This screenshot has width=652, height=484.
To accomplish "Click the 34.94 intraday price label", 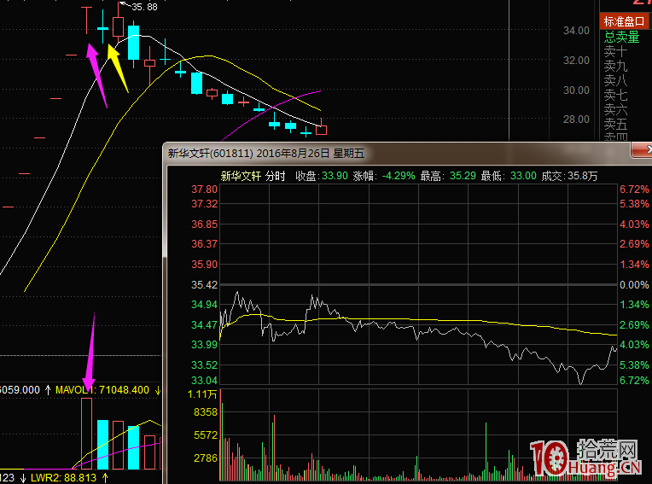I will click(x=204, y=305).
